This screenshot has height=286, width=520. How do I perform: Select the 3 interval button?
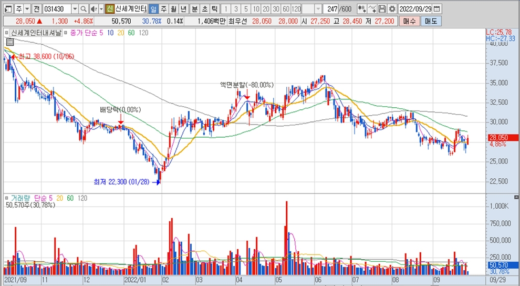(236, 8)
